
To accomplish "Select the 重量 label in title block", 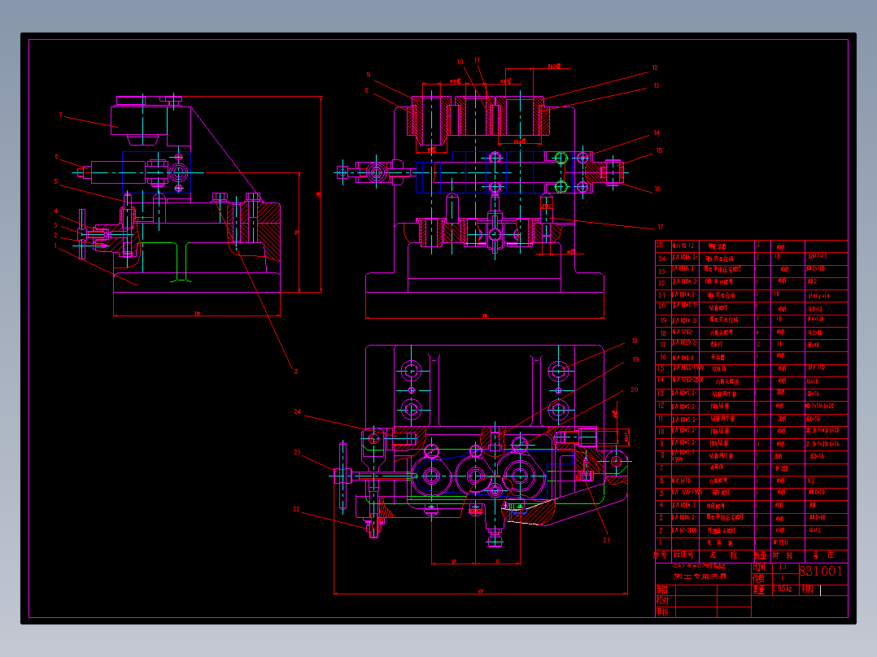I will [758, 590].
